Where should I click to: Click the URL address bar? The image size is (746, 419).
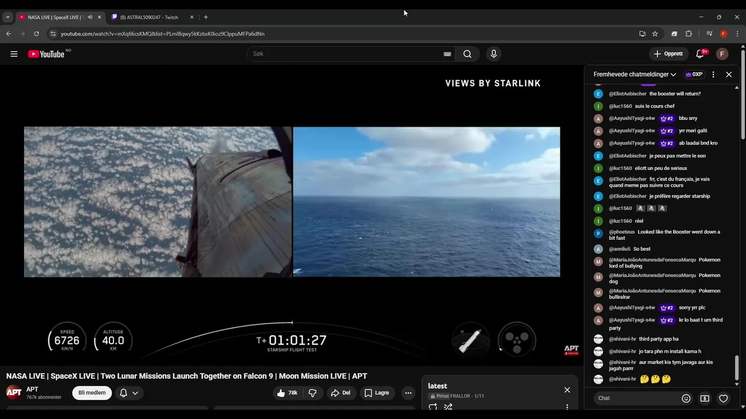344,34
